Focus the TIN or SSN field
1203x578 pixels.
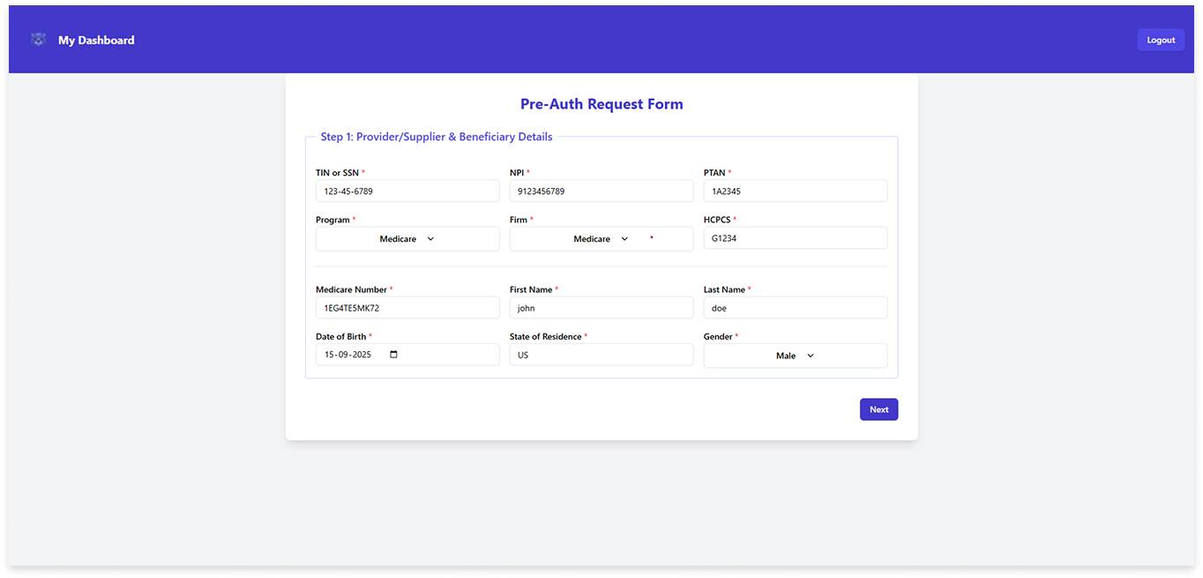click(x=407, y=191)
